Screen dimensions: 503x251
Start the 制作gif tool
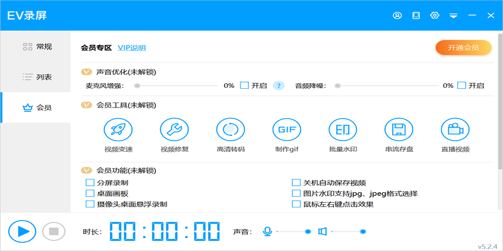(287, 130)
